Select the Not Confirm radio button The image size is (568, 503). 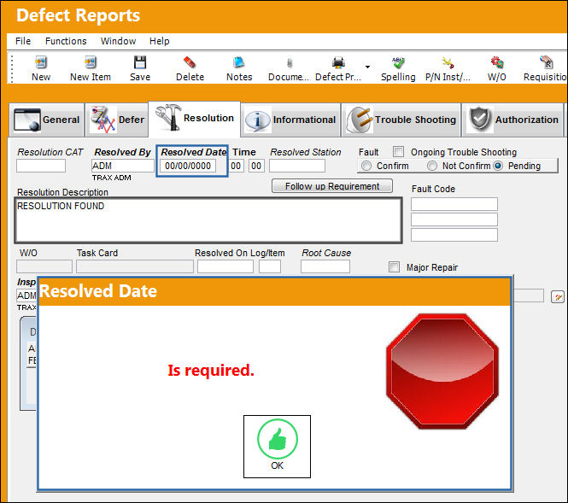pyautogui.click(x=432, y=166)
